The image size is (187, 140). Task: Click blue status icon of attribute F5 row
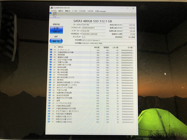pos(49,121)
